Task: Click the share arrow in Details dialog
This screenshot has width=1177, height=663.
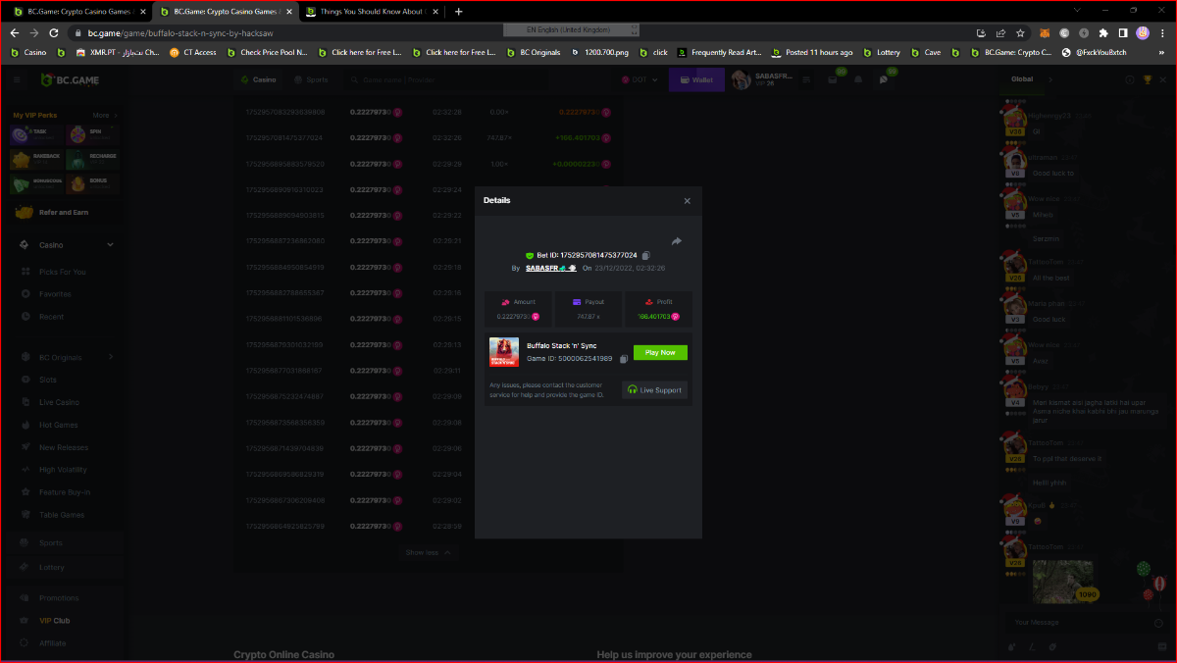Action: [x=676, y=241]
